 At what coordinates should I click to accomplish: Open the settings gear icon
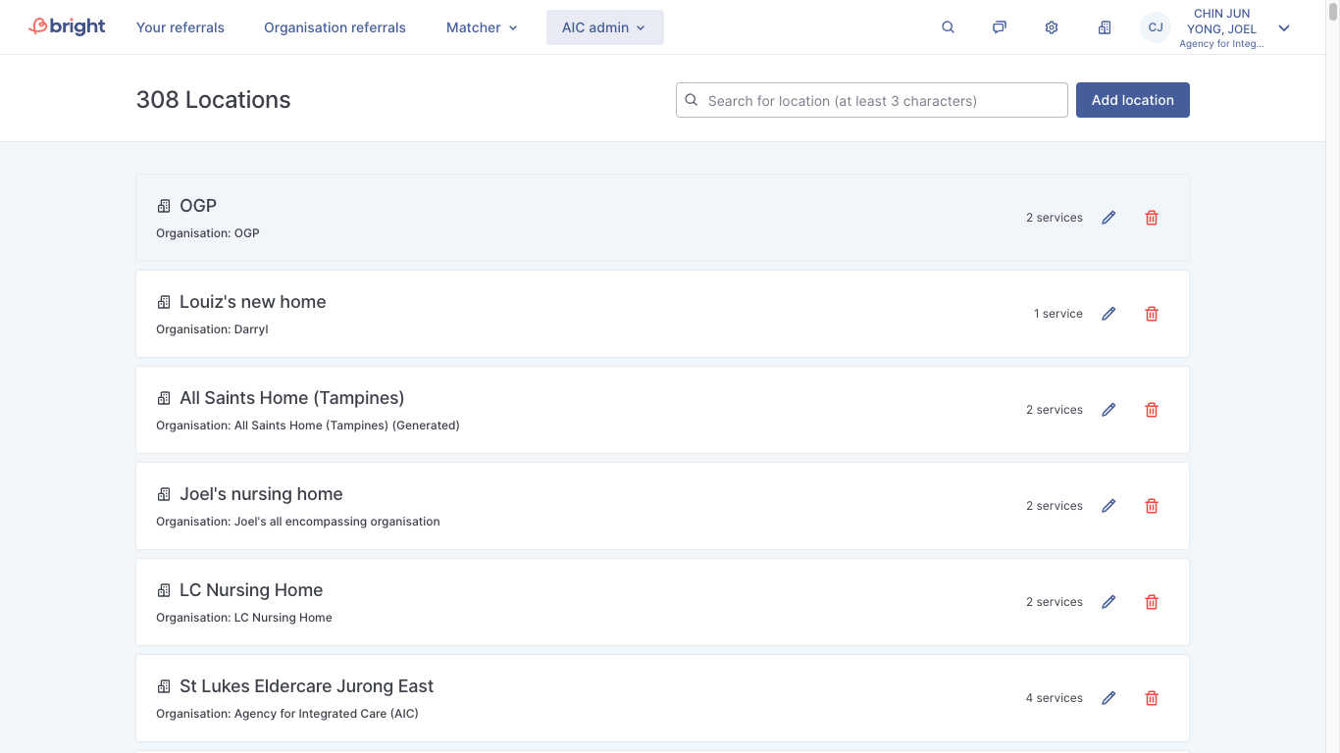[x=1052, y=27]
